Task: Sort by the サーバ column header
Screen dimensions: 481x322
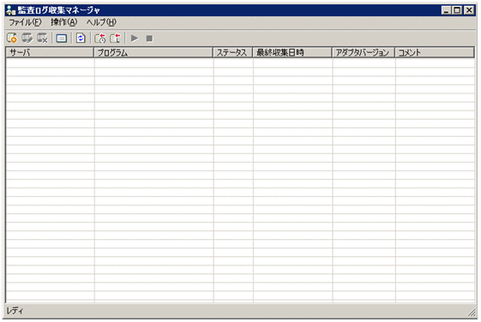Action: coord(50,52)
